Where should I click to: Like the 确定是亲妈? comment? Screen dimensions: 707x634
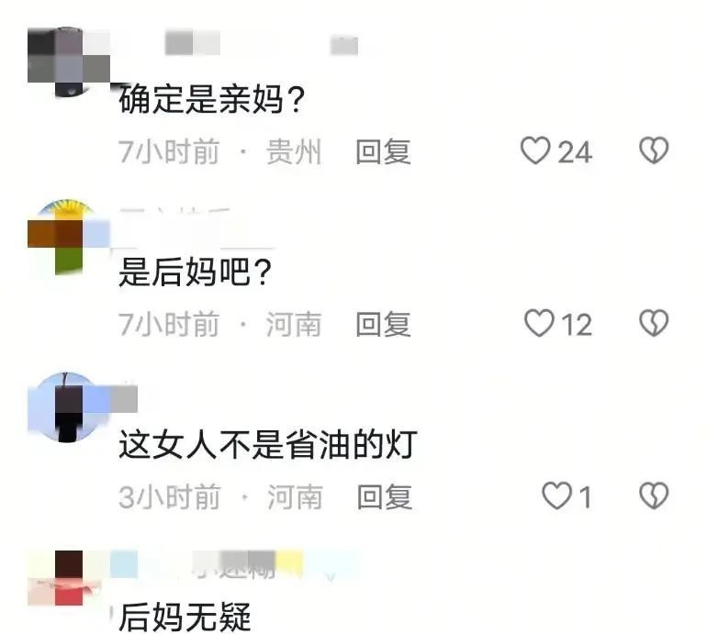tap(534, 150)
